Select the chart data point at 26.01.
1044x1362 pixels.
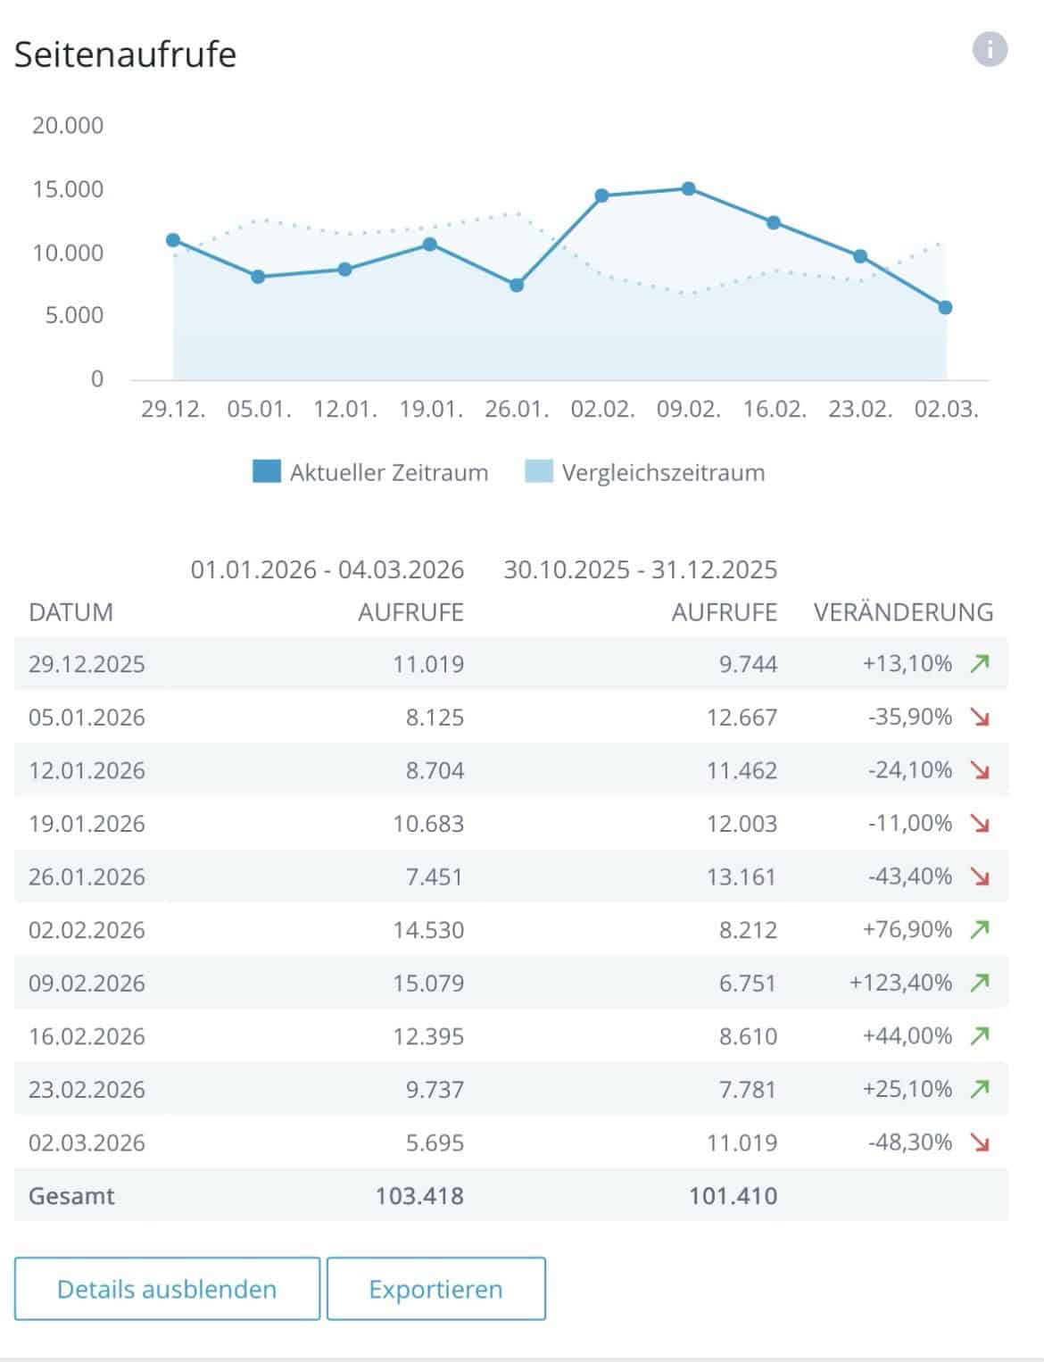[517, 286]
